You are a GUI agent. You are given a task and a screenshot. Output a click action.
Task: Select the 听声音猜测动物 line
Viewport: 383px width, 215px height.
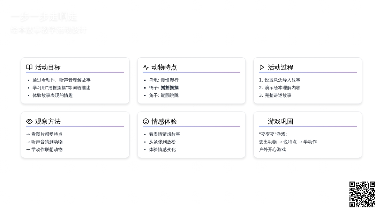(44, 142)
